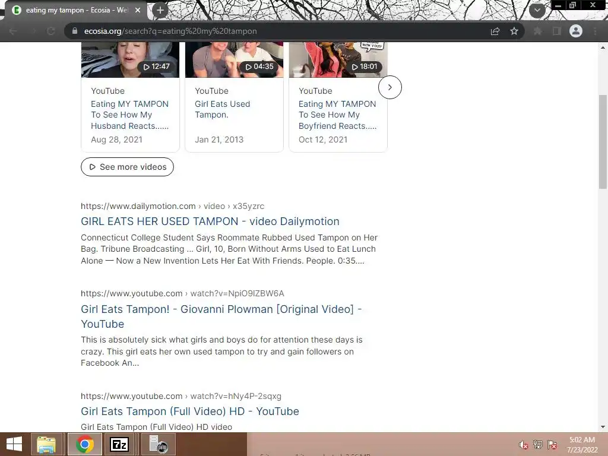The height and width of the screenshot is (456, 608).
Task: Click youtube.com watch?v=hNy4P-2sqxg URL
Action: click(x=180, y=396)
